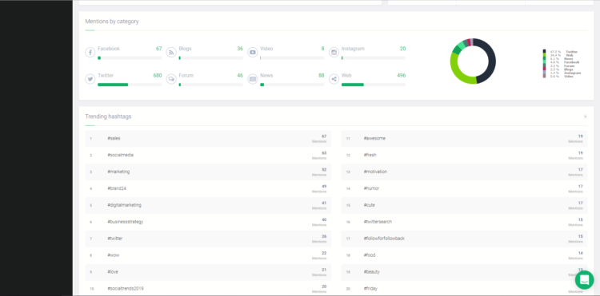
Task: Click the Facebook mentions progress bar
Action: click(130, 58)
